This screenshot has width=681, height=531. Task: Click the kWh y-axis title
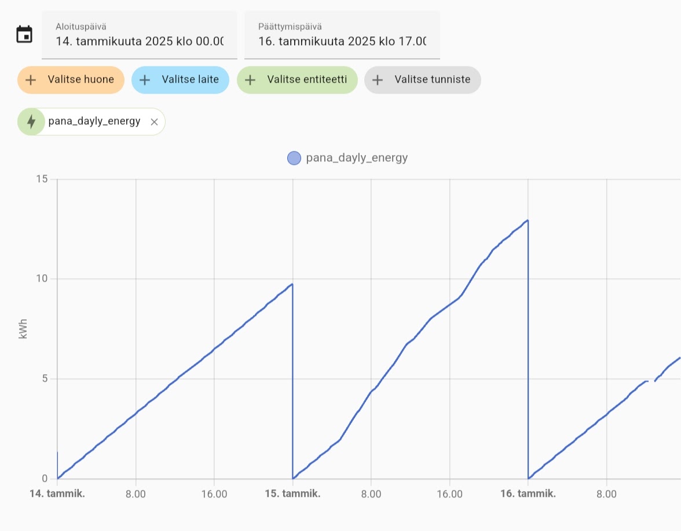coord(23,329)
